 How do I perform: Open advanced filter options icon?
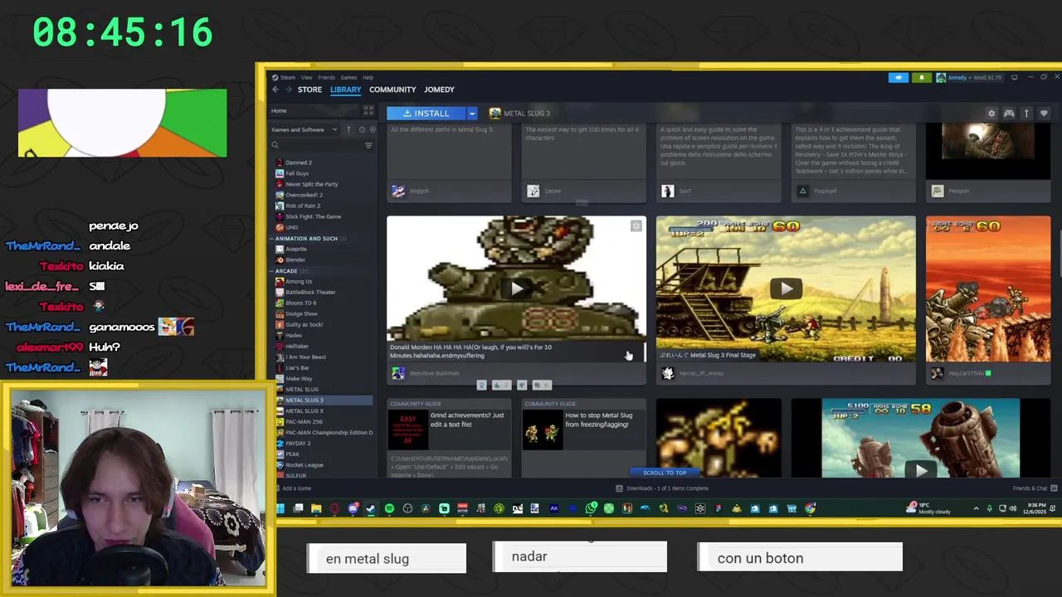click(x=368, y=145)
